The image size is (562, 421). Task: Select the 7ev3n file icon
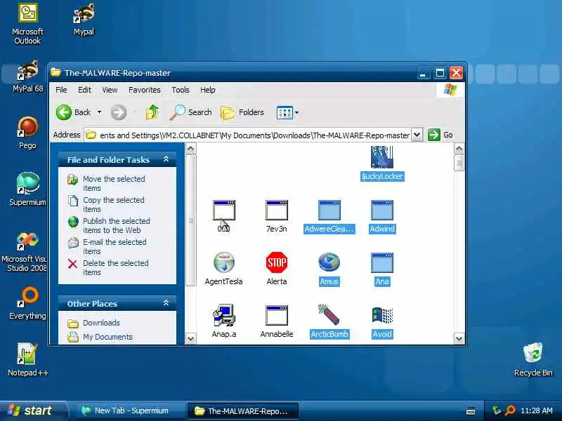[276, 210]
